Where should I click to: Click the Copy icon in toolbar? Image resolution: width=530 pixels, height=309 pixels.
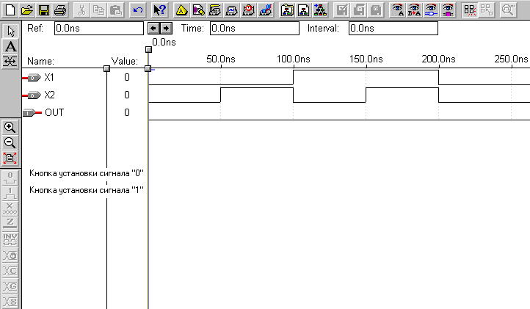[x=98, y=10]
